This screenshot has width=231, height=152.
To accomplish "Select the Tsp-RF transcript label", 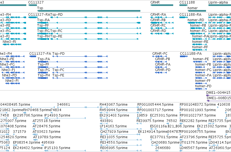I will coord(43,25).
